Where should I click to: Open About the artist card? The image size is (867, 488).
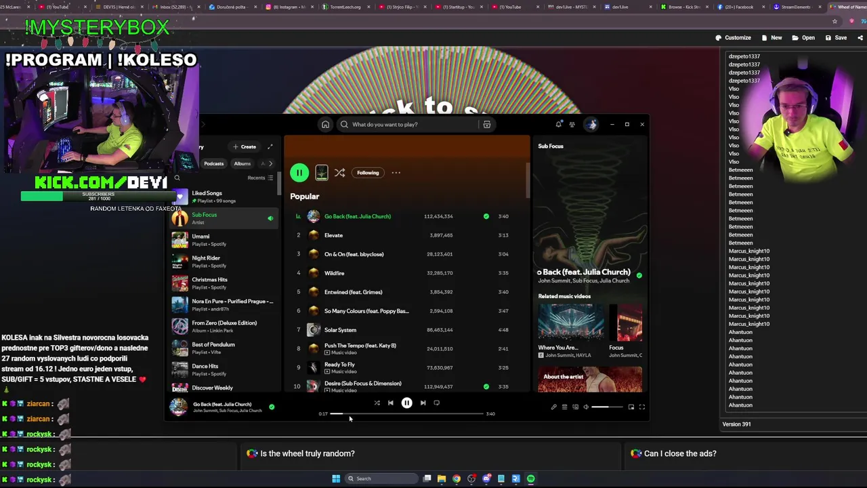pos(590,380)
